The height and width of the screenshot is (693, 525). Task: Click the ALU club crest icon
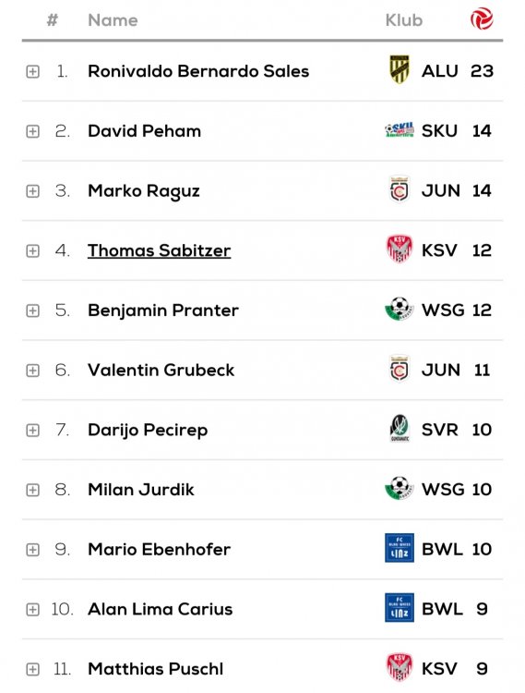pos(400,69)
